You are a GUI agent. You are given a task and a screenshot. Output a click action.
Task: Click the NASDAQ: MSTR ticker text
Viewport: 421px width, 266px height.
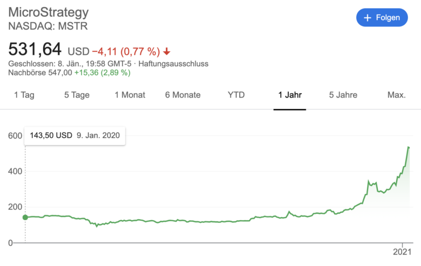(48, 26)
